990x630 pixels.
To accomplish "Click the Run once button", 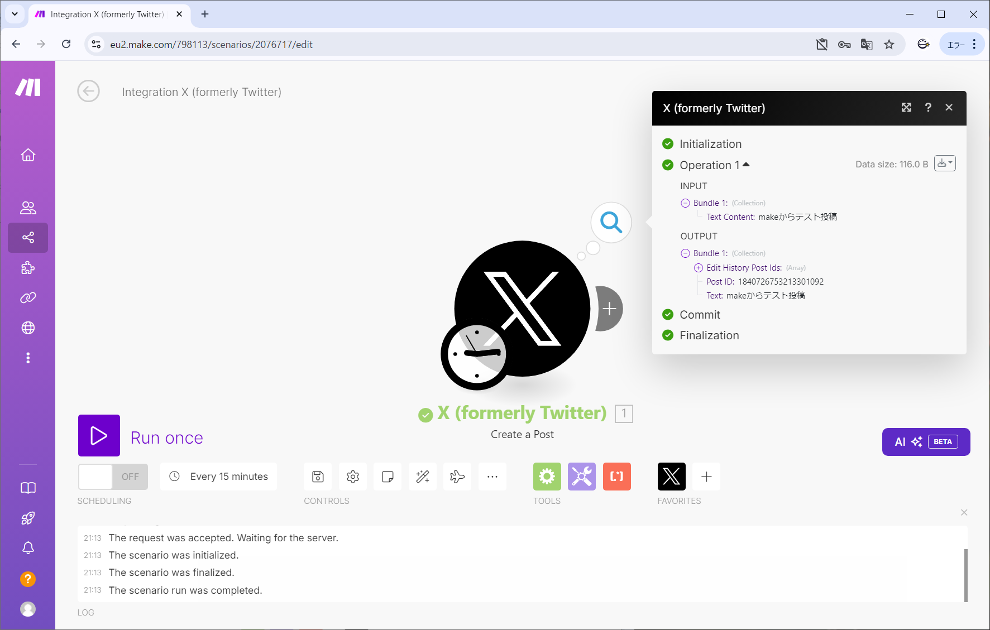I will pyautogui.click(x=99, y=436).
